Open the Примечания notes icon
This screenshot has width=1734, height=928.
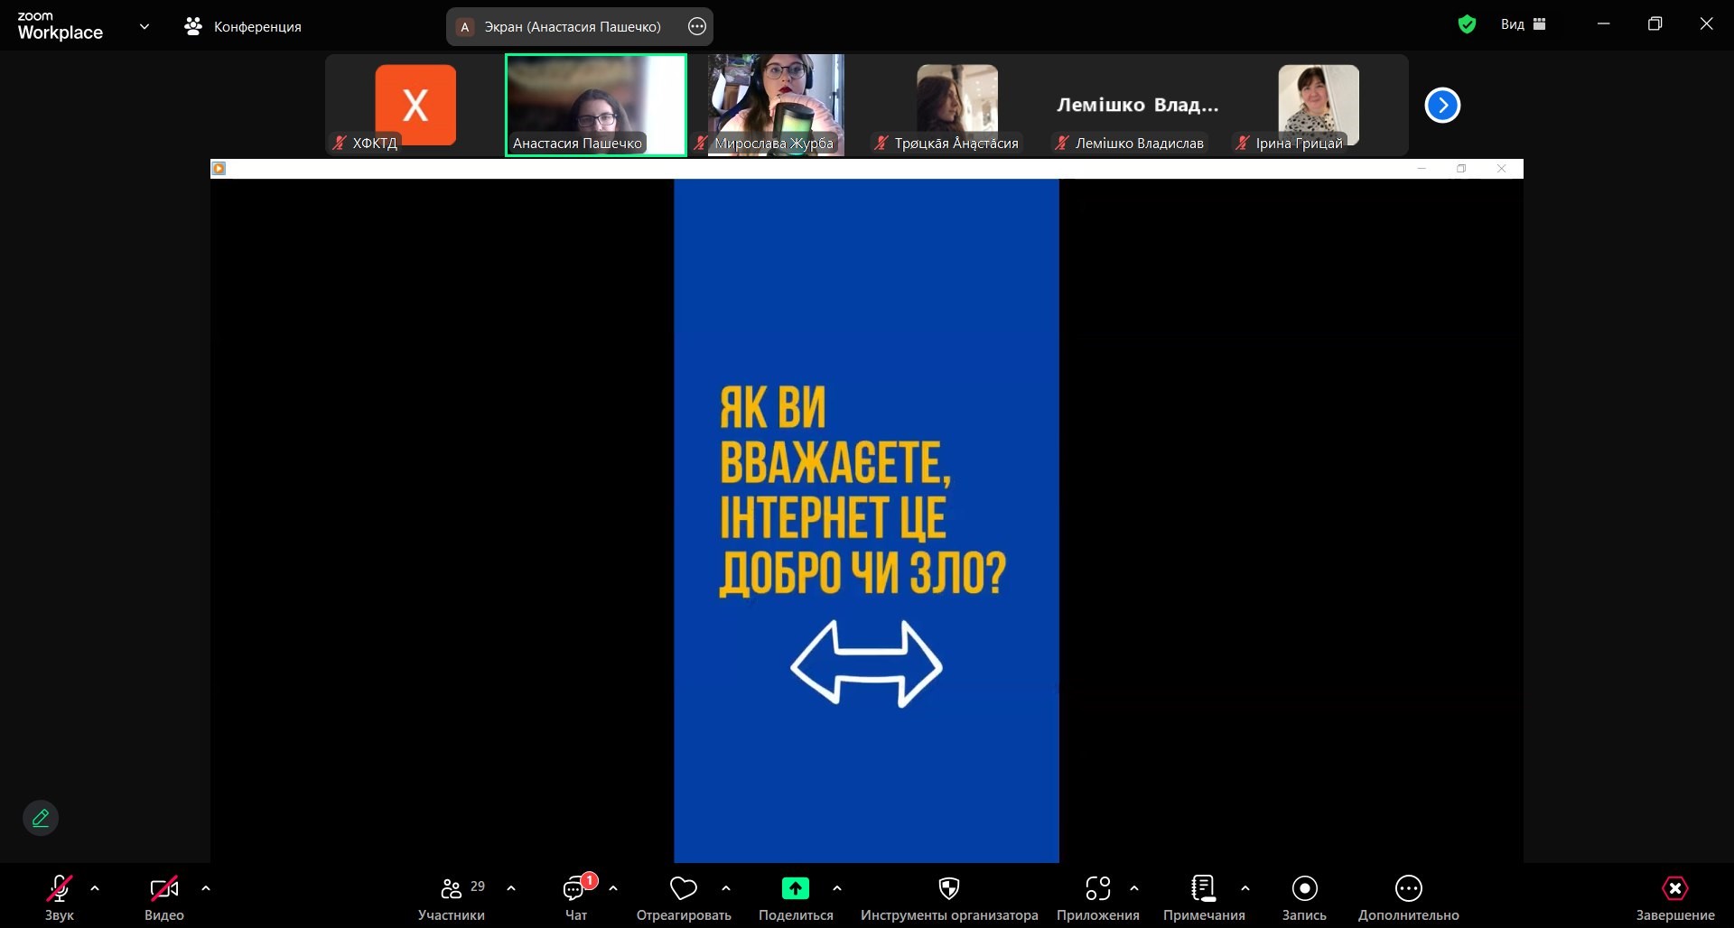[x=1203, y=889]
